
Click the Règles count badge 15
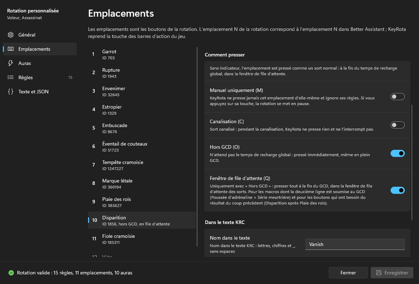tap(70, 77)
